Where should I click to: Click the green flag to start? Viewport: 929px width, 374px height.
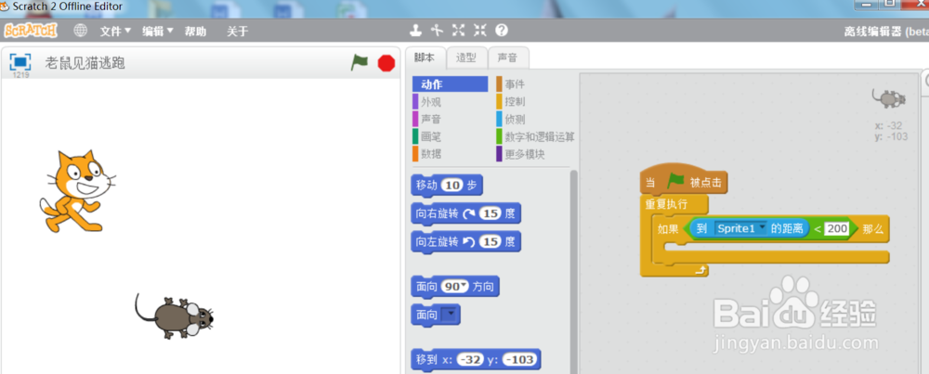359,62
